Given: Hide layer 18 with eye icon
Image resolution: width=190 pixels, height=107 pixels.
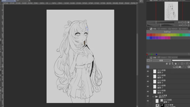Looking at the screenshot, I should [148, 82].
